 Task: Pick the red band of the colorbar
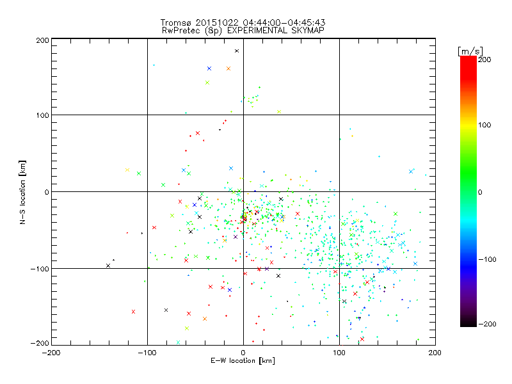468,68
